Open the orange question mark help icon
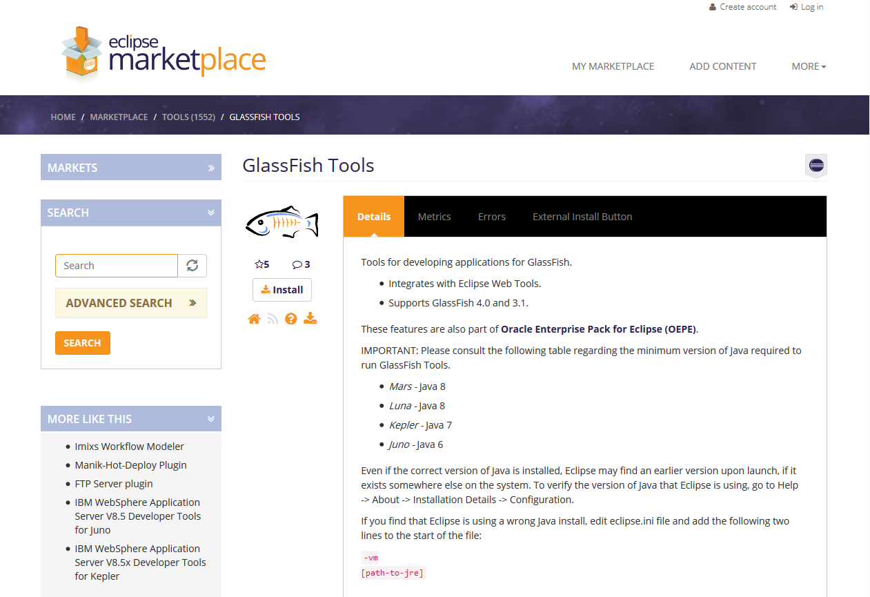The width and height of the screenshot is (870, 597). coord(291,319)
